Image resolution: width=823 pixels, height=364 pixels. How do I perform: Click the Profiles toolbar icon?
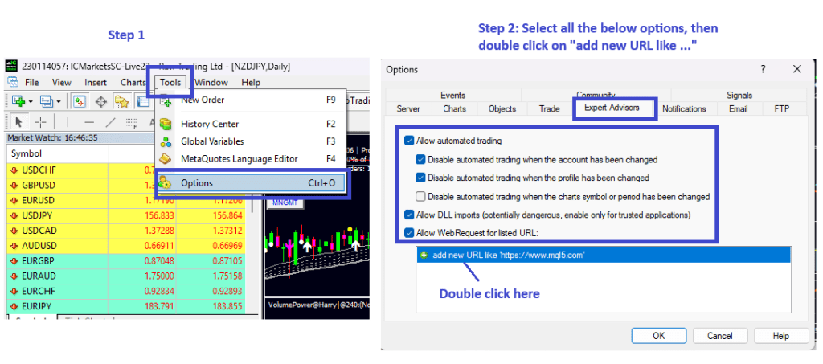click(46, 101)
